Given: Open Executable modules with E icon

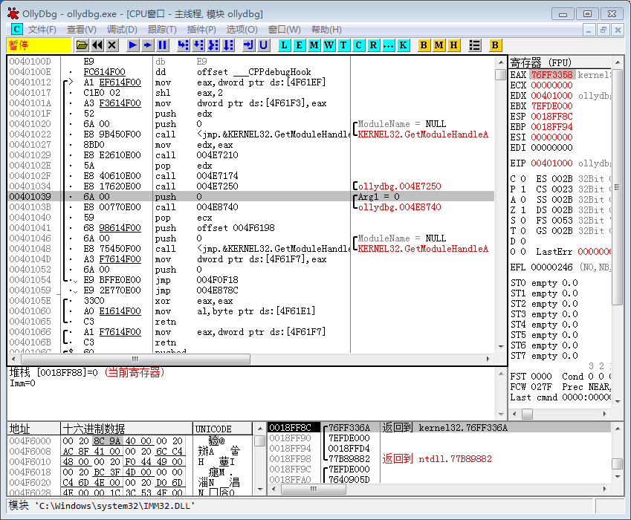Looking at the screenshot, I should click(299, 45).
